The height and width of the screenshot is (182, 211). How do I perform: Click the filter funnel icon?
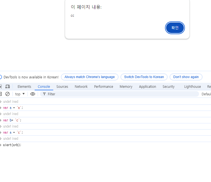pos(44,94)
